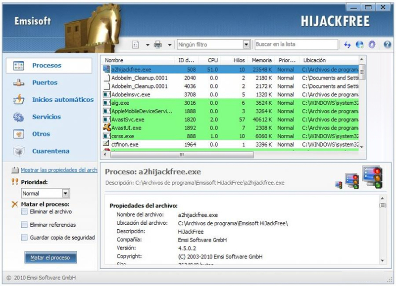Image resolution: width=396 pixels, height=286 pixels.
Task: Click the globe online analysis icon
Action: pos(360,44)
